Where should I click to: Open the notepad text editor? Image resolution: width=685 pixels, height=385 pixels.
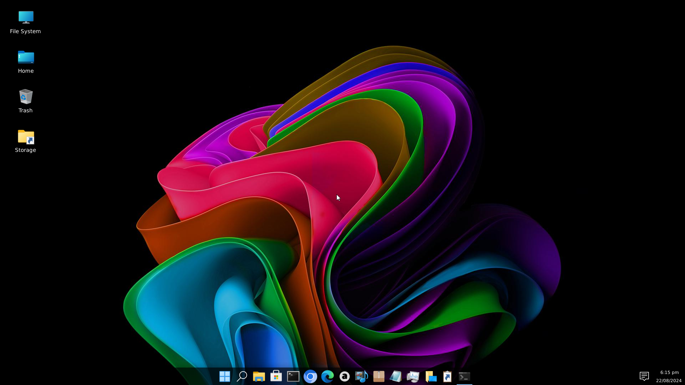(396, 376)
